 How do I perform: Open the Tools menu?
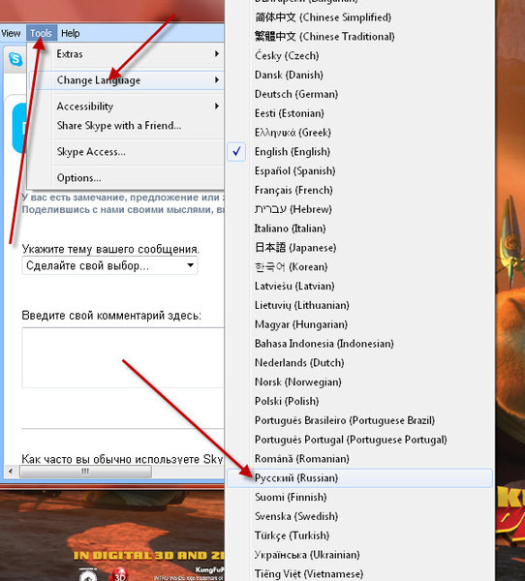(41, 33)
